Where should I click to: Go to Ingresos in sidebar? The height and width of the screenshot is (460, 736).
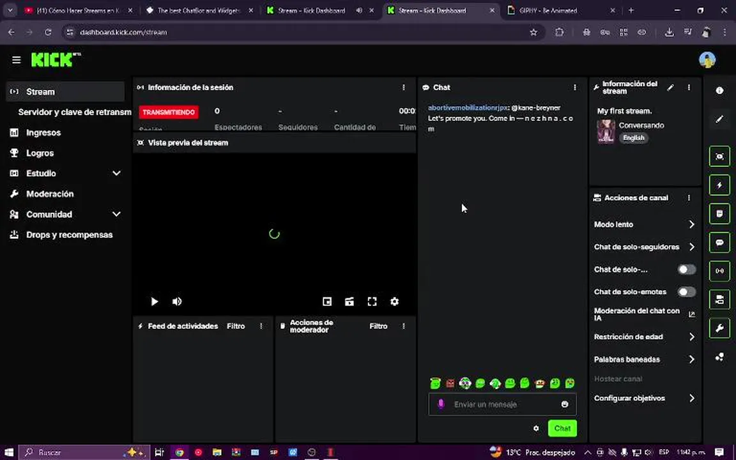65,133
